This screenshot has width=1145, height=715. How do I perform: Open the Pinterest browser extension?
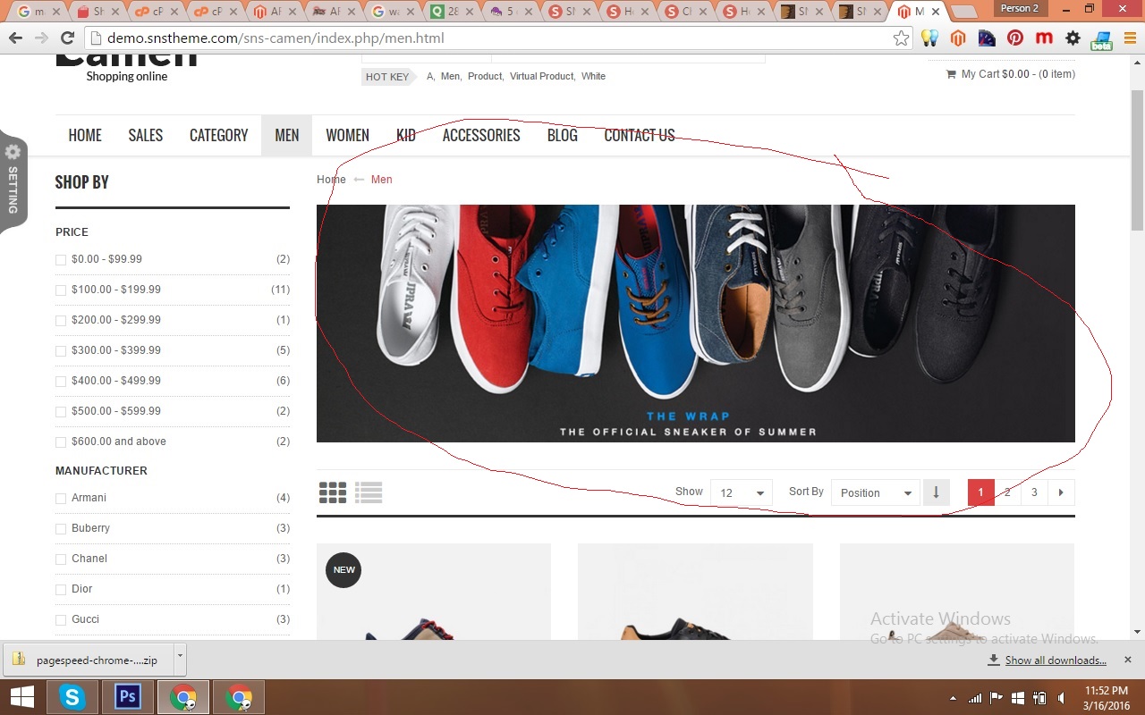pyautogui.click(x=1014, y=38)
